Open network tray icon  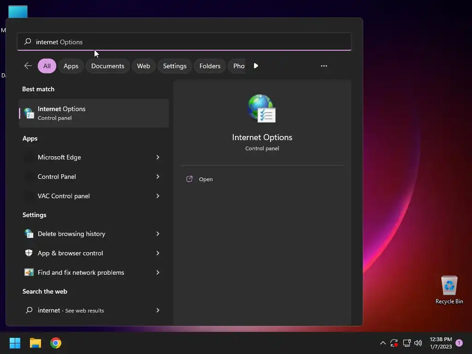(x=407, y=343)
